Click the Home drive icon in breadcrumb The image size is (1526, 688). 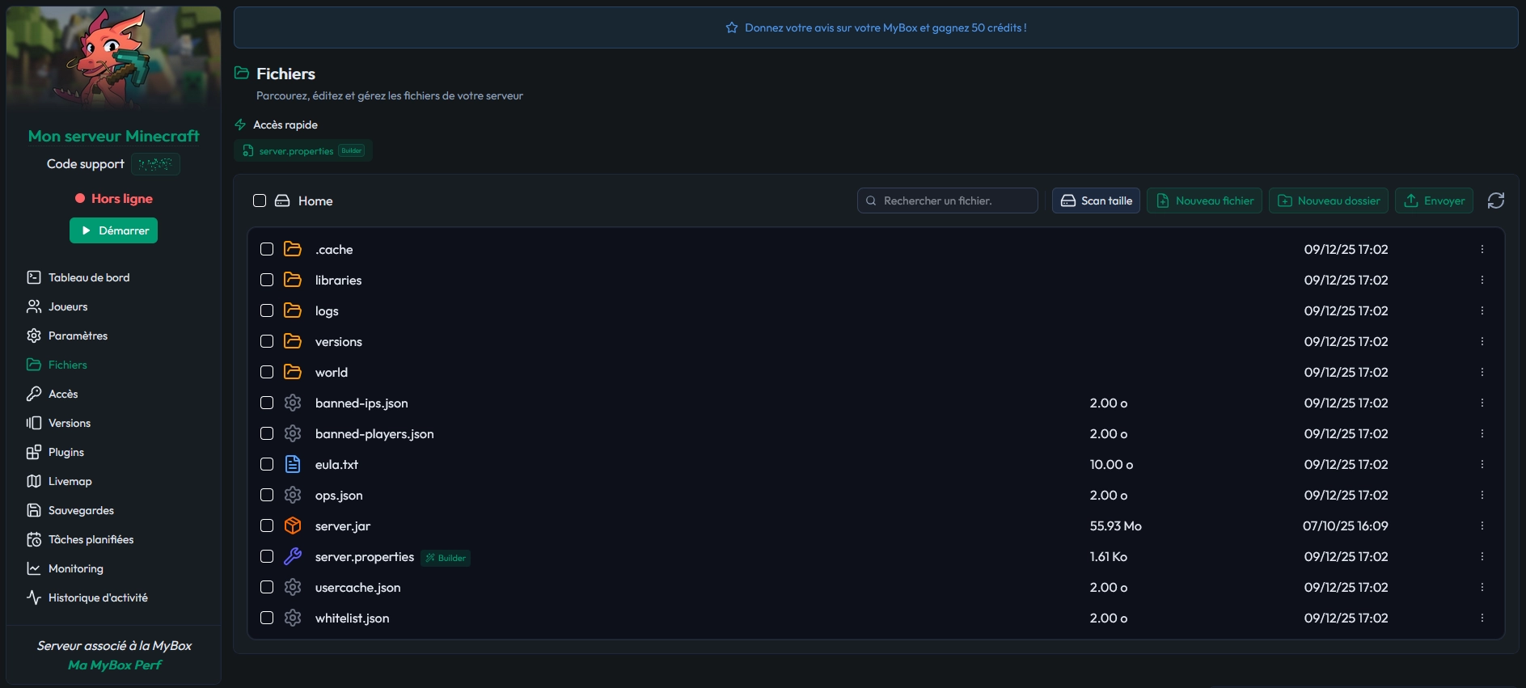[282, 200]
